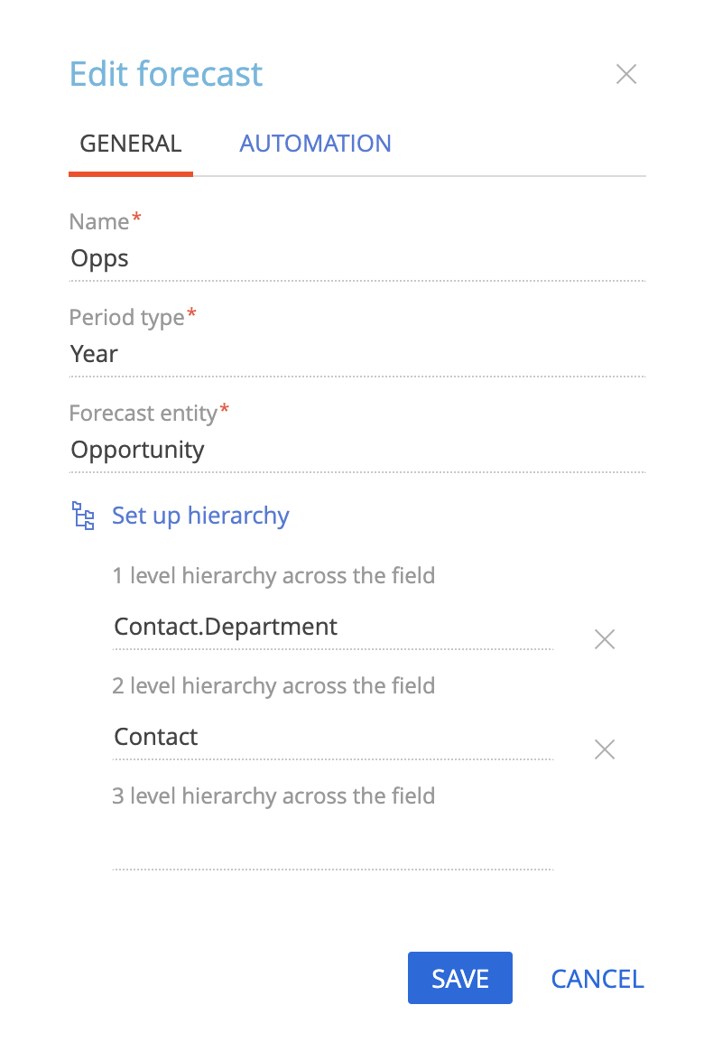Open the Contact.Department field dropdown
Image resolution: width=713 pixels, height=1042 pixels.
click(x=333, y=627)
